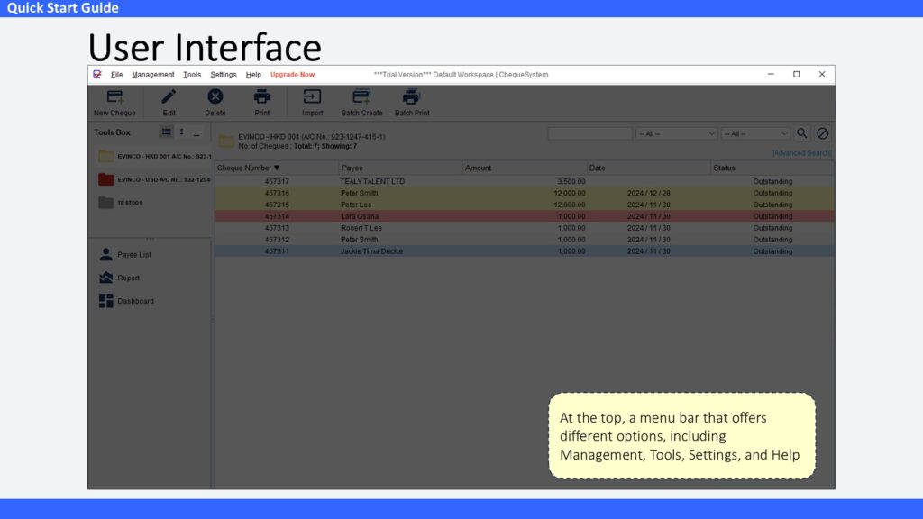Click the Delete cheque icon
This screenshot has width=923, height=519.
pyautogui.click(x=215, y=103)
